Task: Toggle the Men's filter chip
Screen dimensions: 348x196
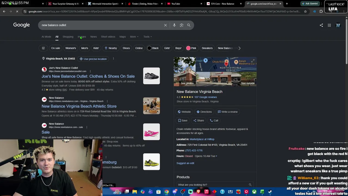Action: [x=85, y=48]
